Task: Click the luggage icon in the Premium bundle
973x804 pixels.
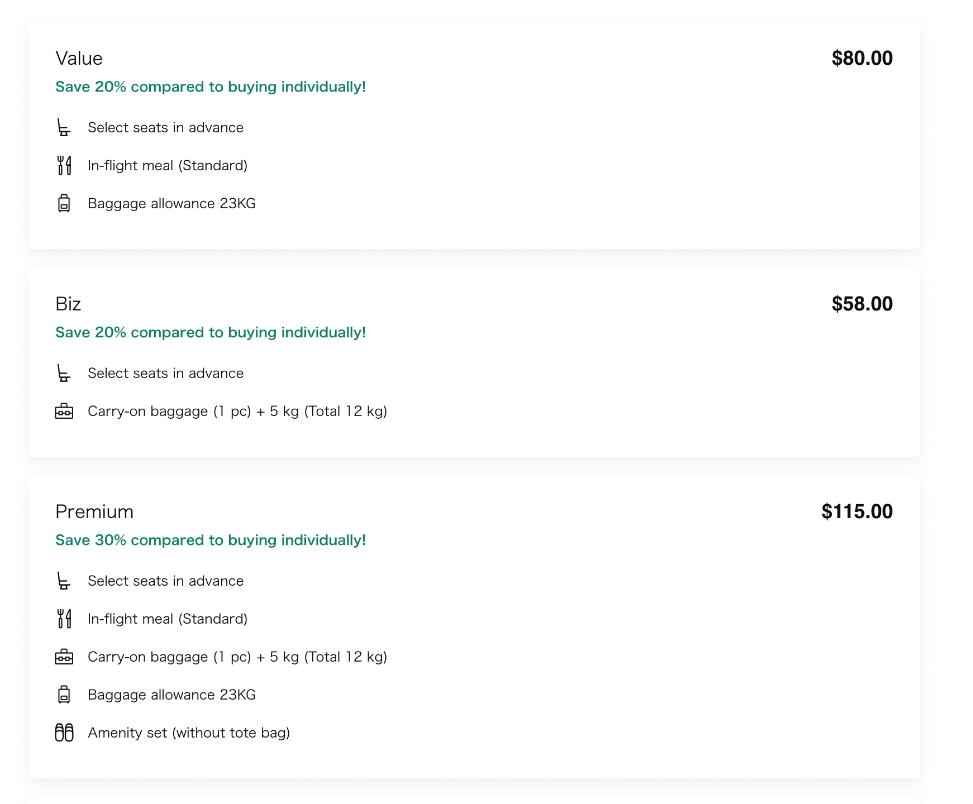Action: [x=64, y=695]
